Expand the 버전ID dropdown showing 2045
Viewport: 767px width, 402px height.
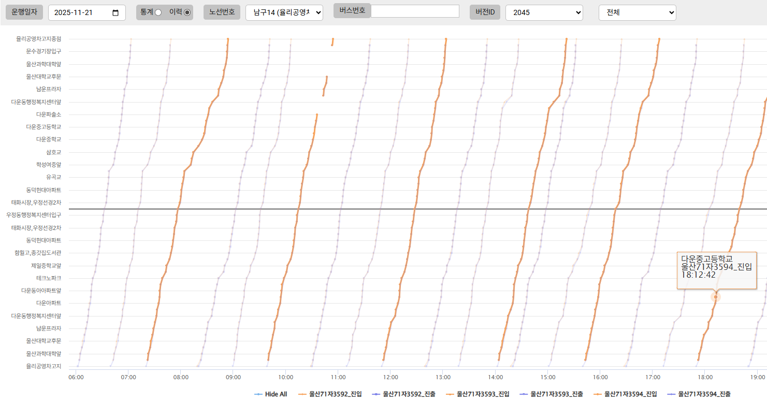[544, 13]
